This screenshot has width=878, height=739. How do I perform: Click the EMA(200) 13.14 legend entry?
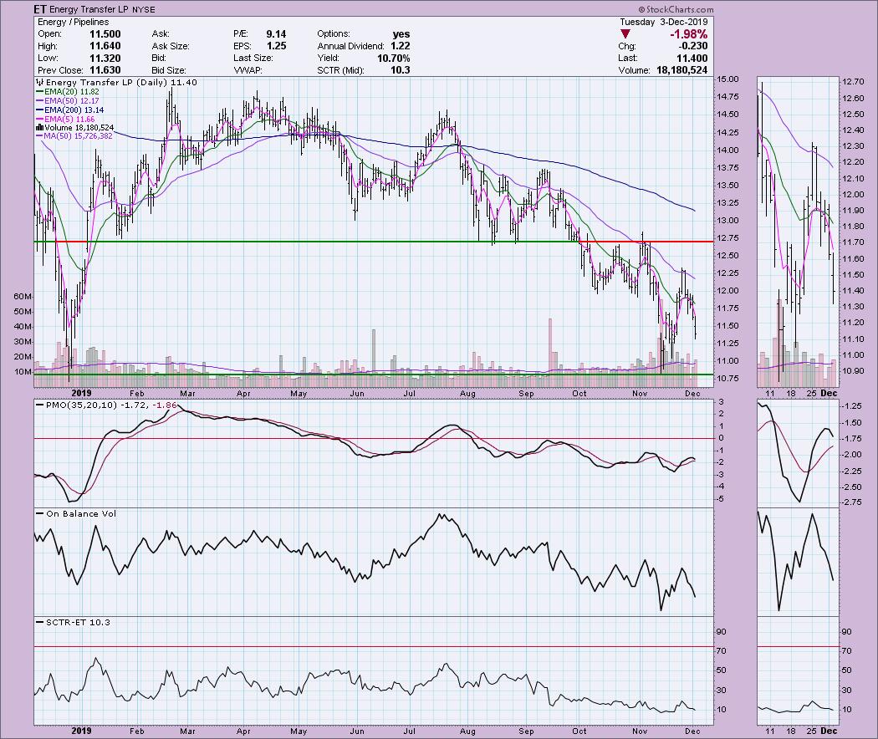click(x=74, y=110)
